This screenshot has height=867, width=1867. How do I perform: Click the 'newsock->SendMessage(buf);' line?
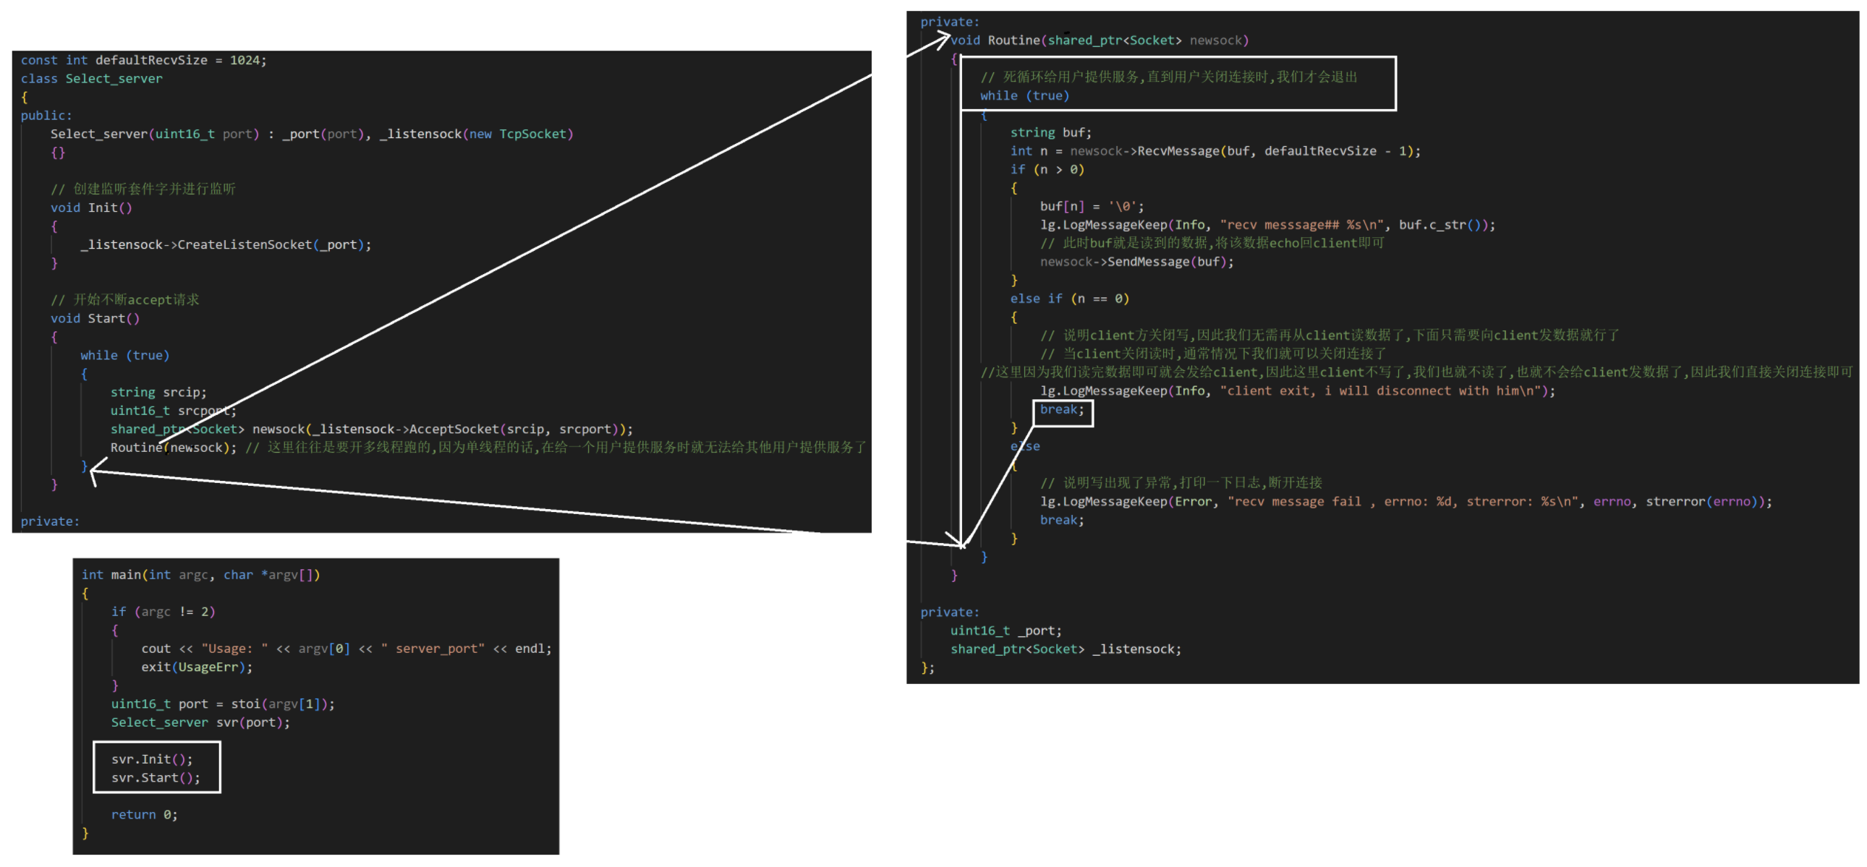1137,262
